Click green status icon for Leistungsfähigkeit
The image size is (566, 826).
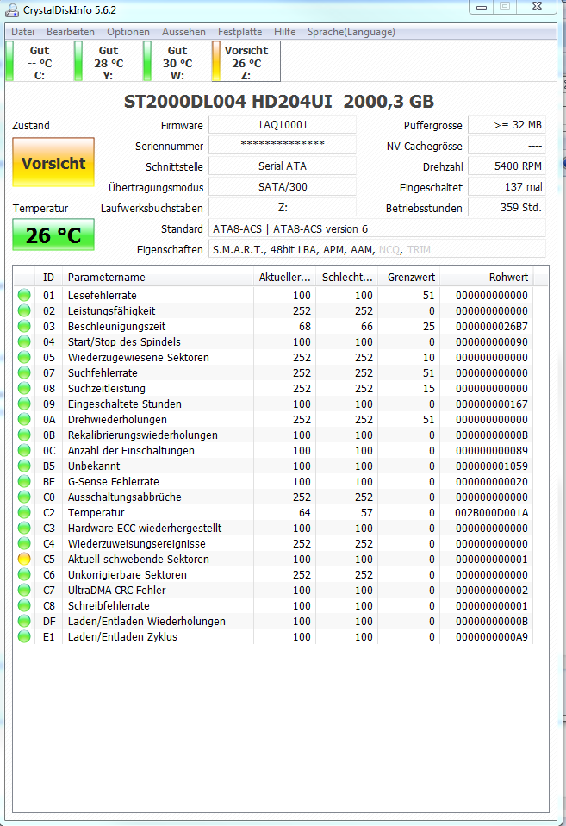point(24,310)
